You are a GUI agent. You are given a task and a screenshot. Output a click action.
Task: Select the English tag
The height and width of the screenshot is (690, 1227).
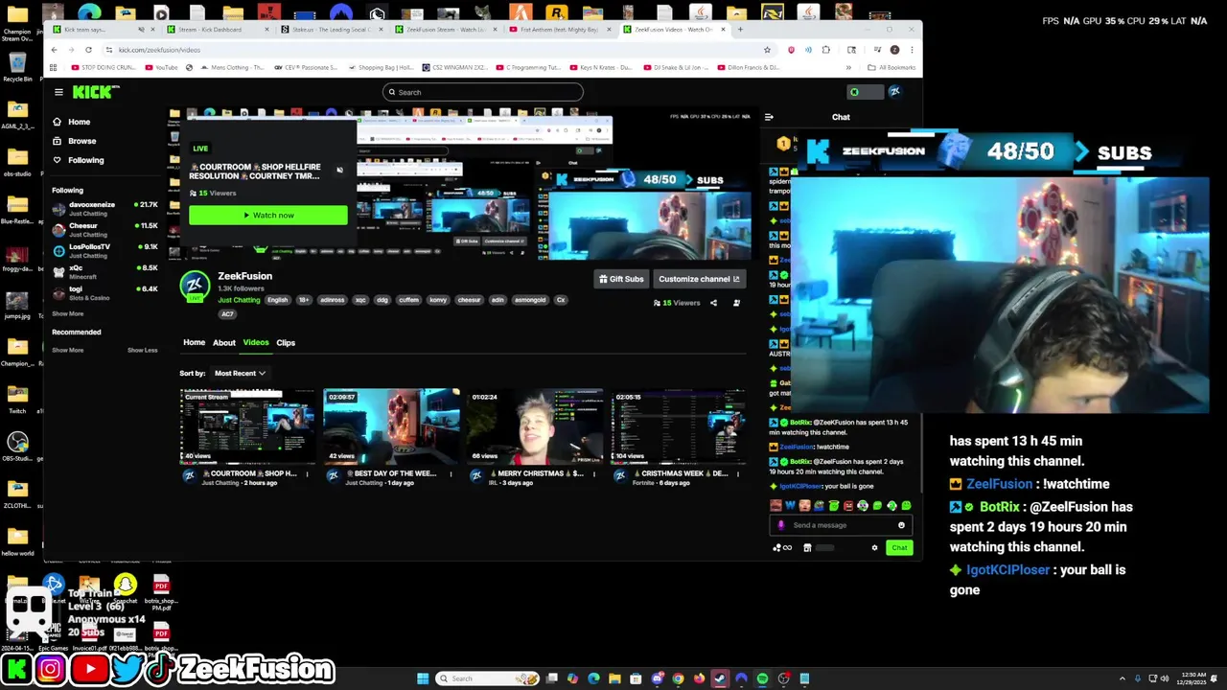click(x=277, y=300)
